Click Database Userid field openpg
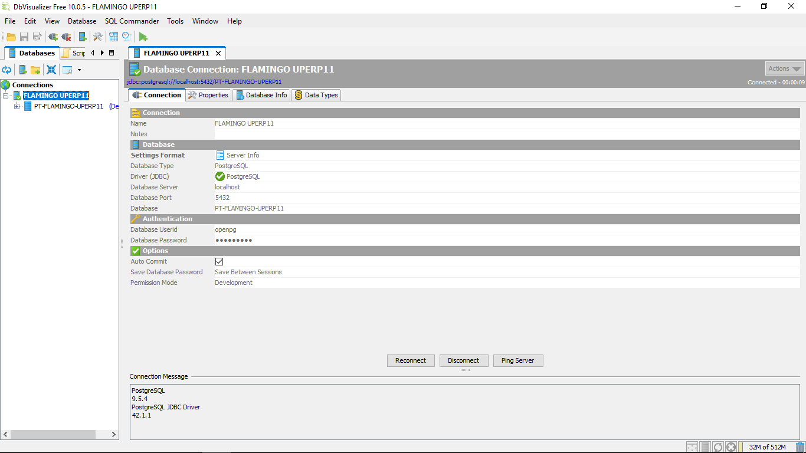Viewport: 806px width, 453px height. tap(507, 229)
